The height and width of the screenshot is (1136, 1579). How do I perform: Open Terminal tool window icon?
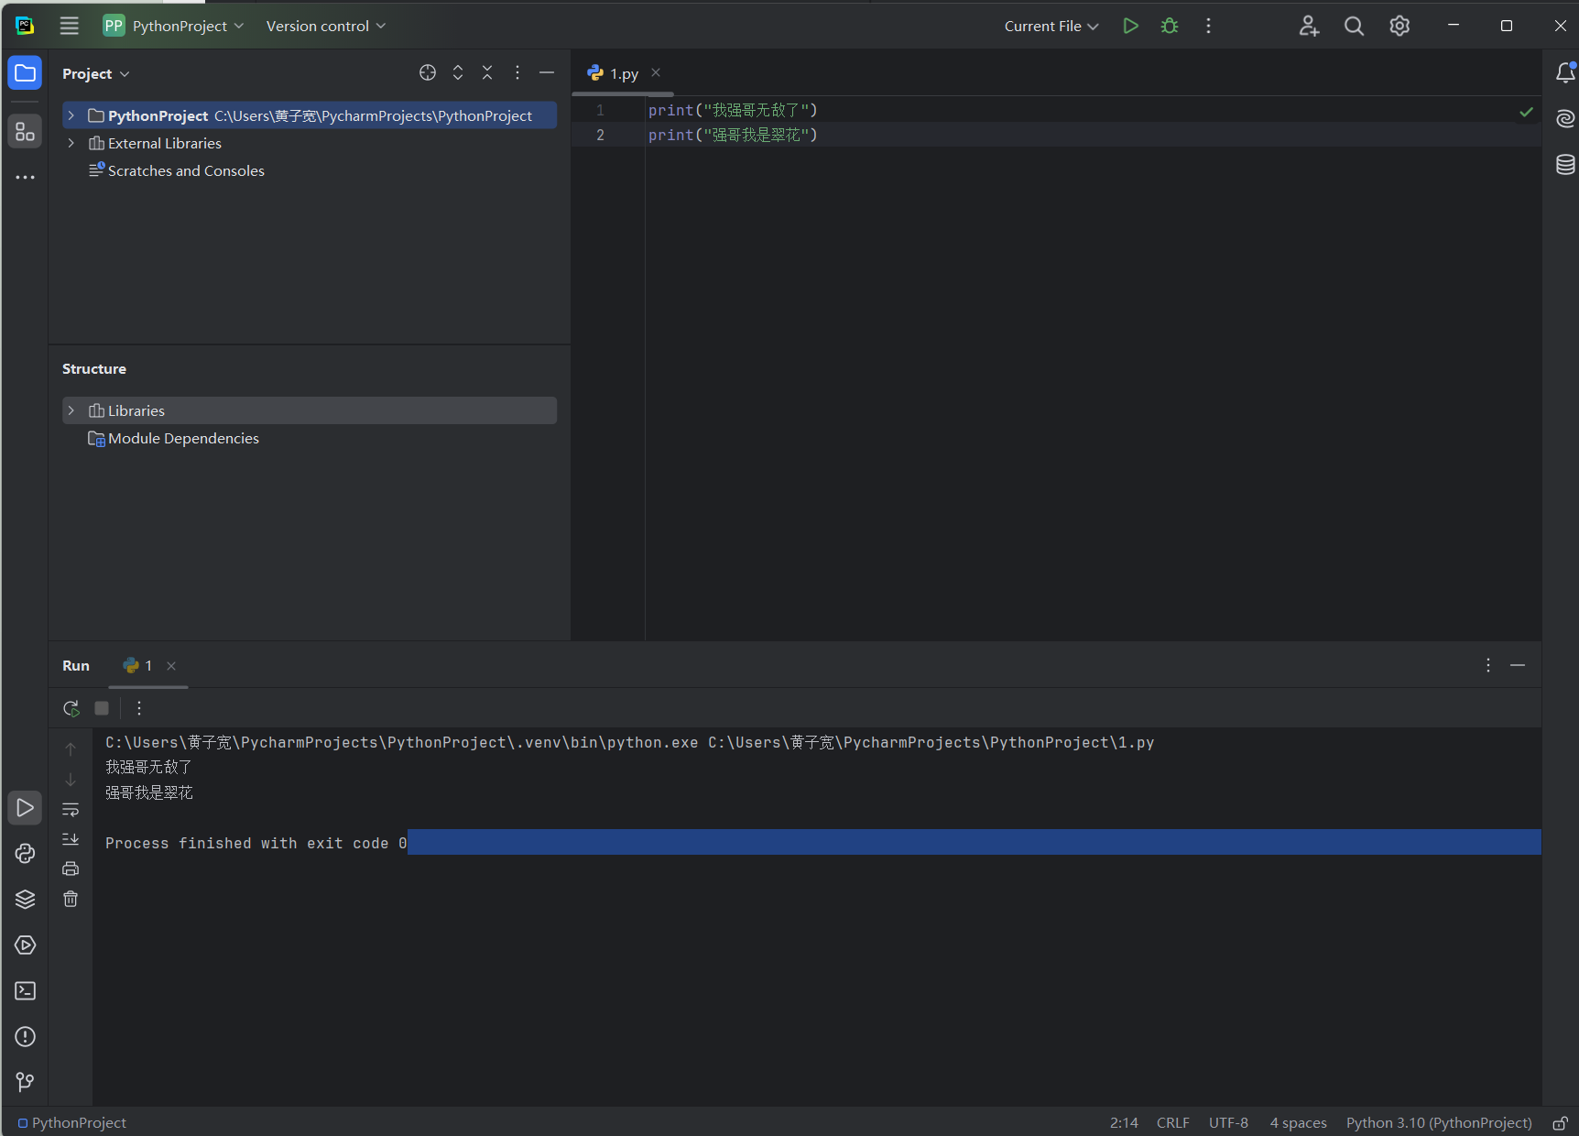click(25, 991)
